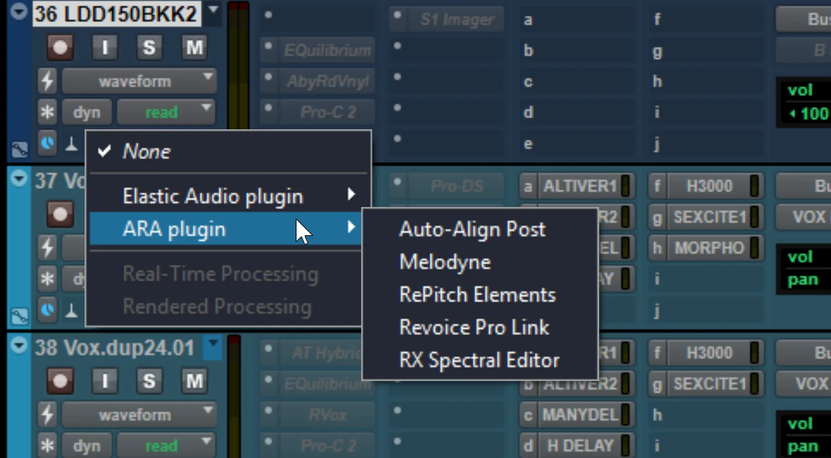831x458 pixels.
Task: Open track 36 waveform view selector
Action: [140, 82]
